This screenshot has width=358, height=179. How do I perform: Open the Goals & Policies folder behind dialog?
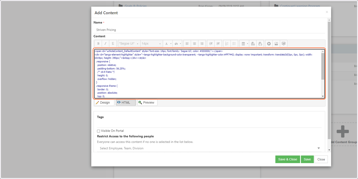(x=135, y=6)
